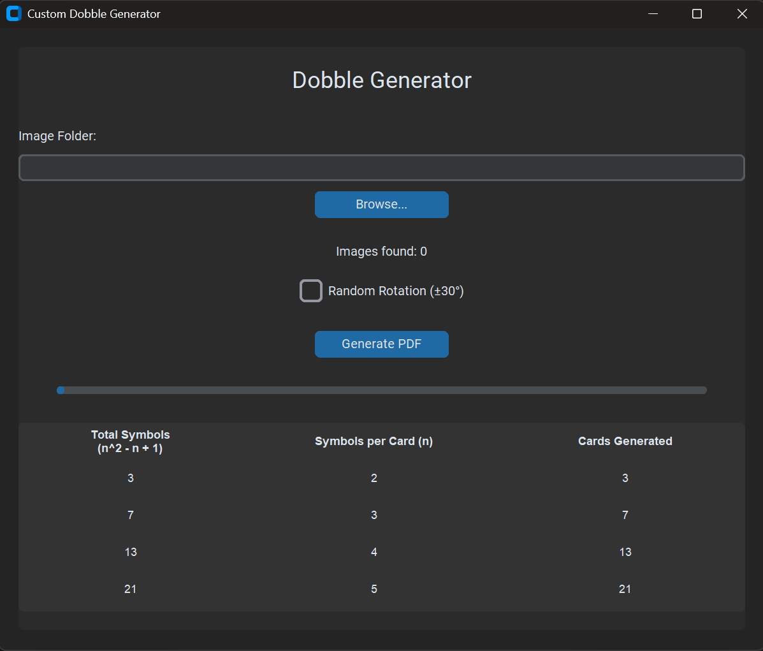This screenshot has height=651, width=763.
Task: Select Cards Generated value 21
Action: (625, 589)
